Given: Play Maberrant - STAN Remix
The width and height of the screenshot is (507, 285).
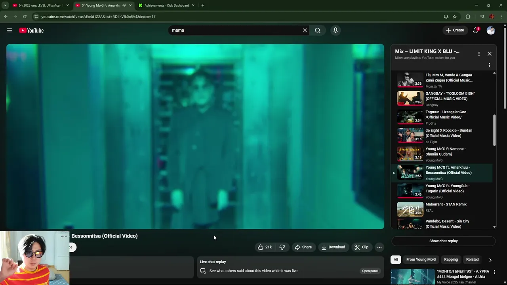Looking at the screenshot, I should coord(442,210).
